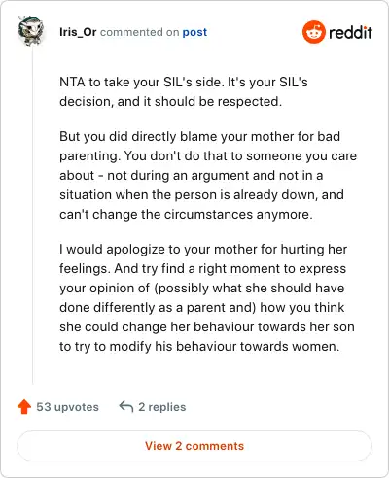Viewport: 389px width, 478px height.
Task: Click the line 'can't change the circumstances anymore.'
Action: coord(186,215)
